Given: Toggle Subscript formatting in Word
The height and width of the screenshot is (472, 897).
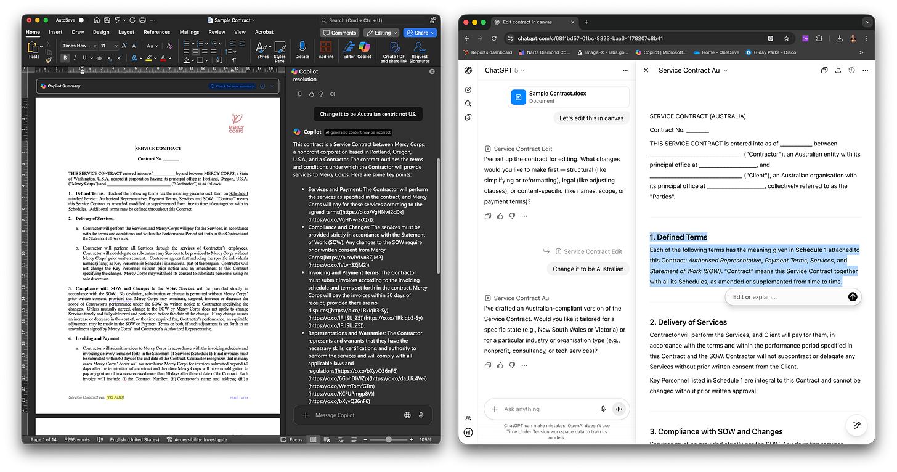Looking at the screenshot, I should click(x=108, y=58).
